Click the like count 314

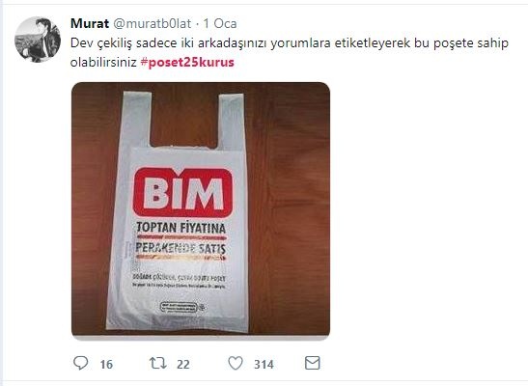tap(264, 364)
